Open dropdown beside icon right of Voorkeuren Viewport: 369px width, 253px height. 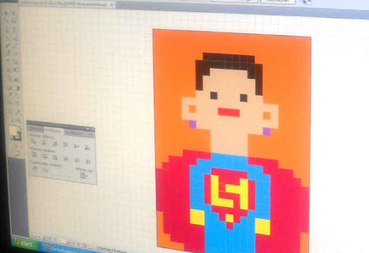click(x=310, y=2)
